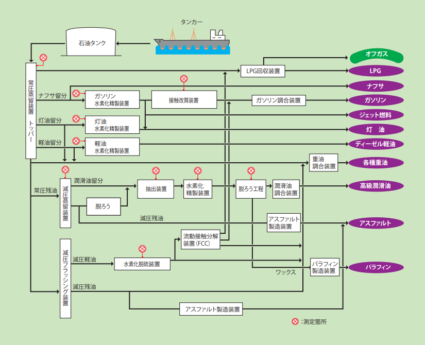Select the measurement marker above 水素化脱硫装置
425x345 pixels.
142,248
